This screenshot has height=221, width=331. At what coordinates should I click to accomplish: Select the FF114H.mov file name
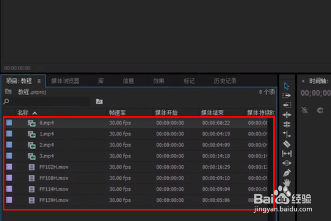click(x=54, y=189)
